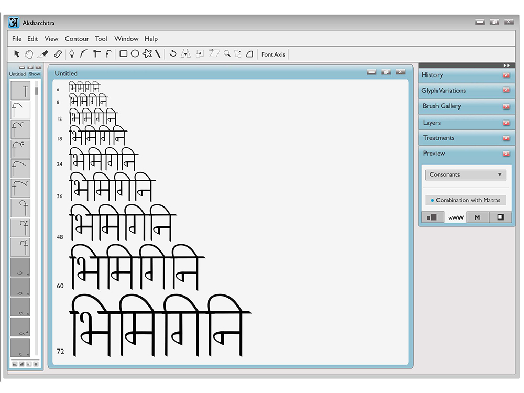
Task: Select the arrow pointer tool
Action: point(17,54)
